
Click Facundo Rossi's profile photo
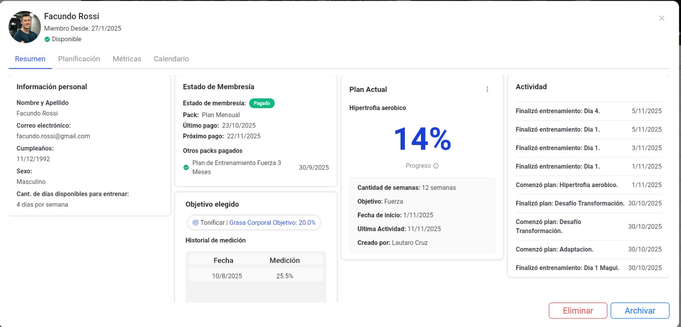(x=25, y=27)
